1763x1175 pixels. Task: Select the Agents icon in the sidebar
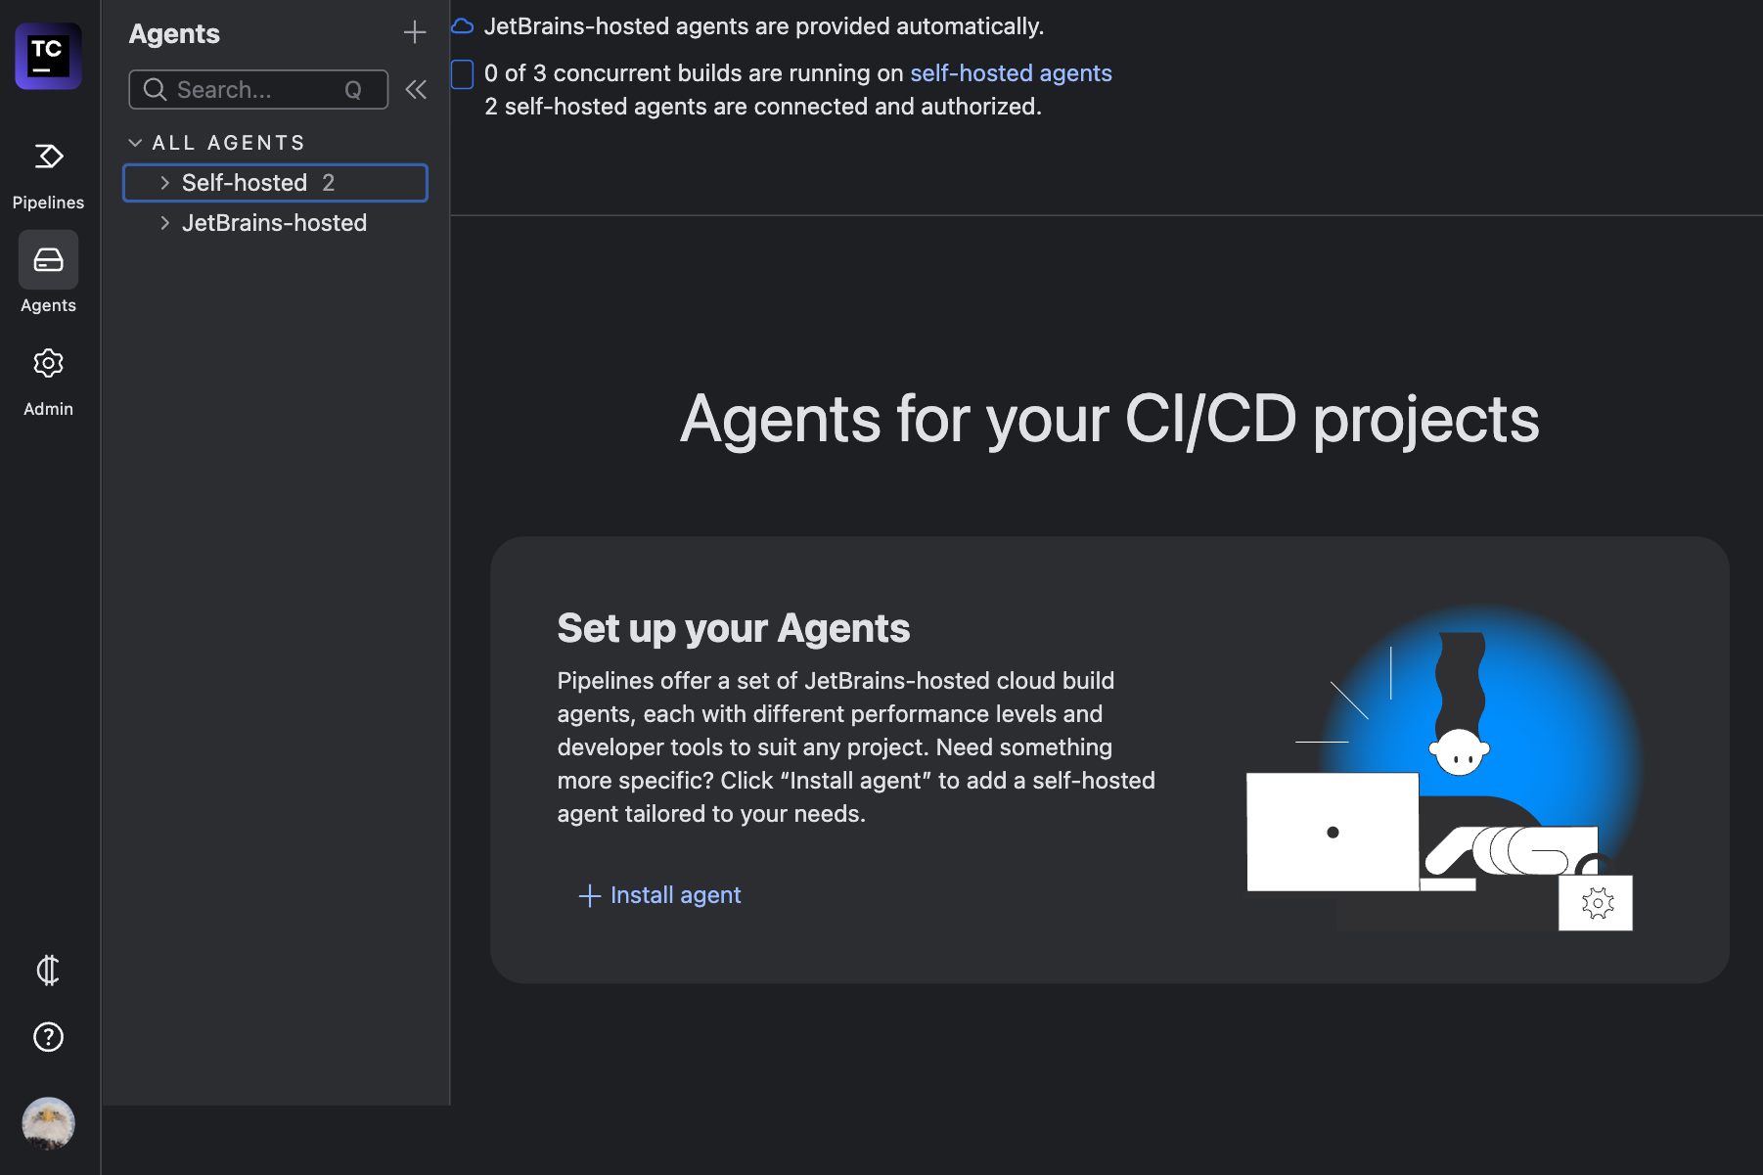(x=47, y=260)
